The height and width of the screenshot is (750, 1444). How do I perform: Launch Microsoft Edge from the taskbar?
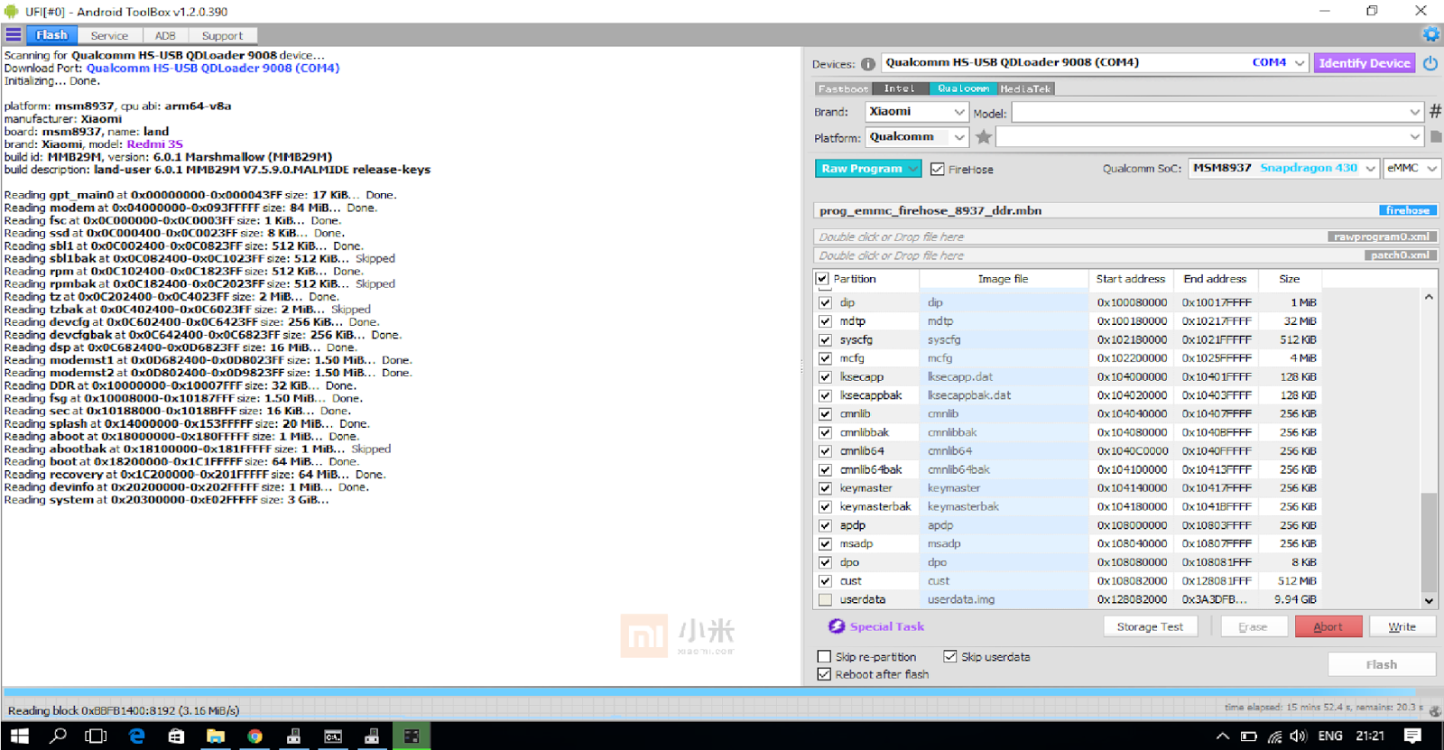tap(136, 736)
